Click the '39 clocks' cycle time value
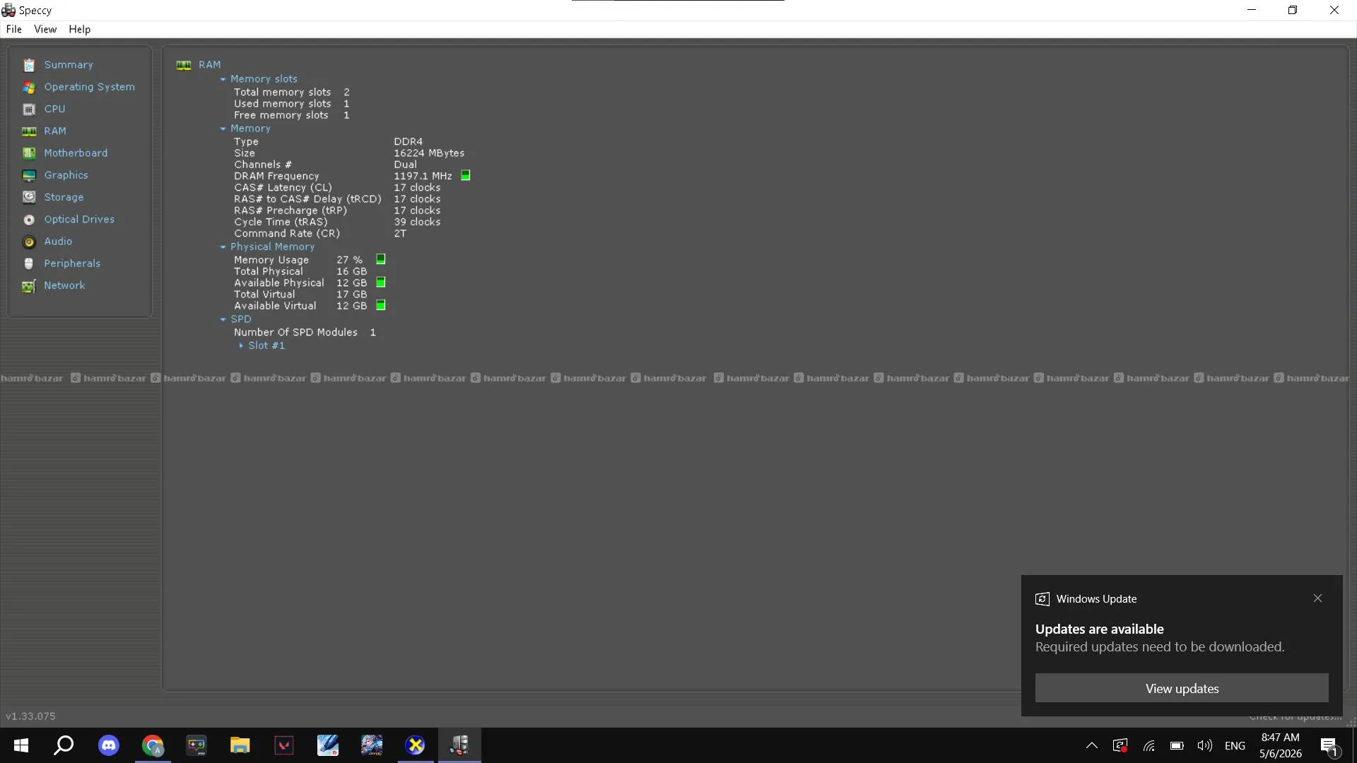Image resolution: width=1357 pixels, height=763 pixels. tap(417, 222)
